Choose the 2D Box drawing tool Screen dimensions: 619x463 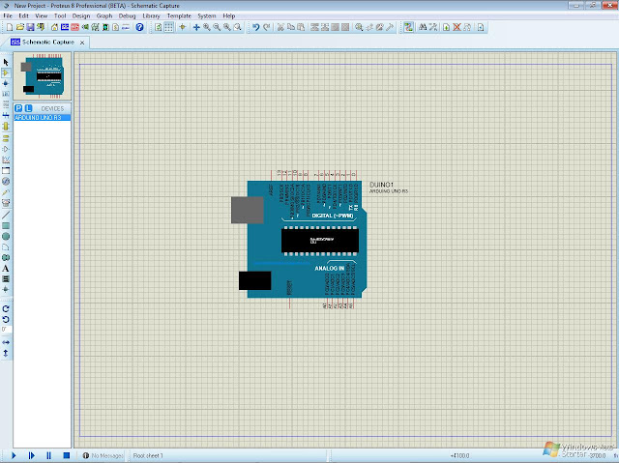6,226
